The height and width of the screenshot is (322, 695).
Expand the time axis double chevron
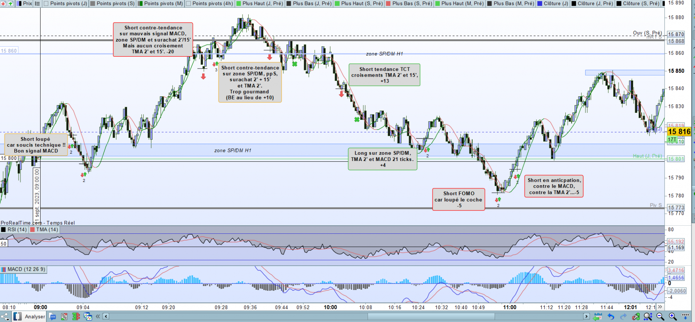660,307
